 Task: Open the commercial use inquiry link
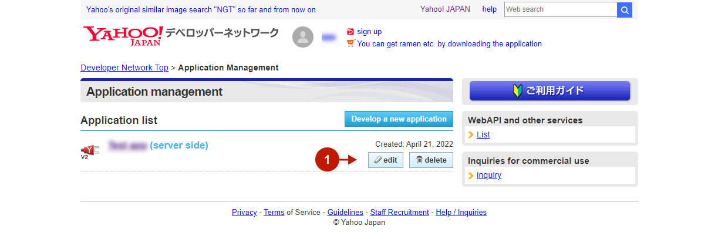pyautogui.click(x=489, y=175)
